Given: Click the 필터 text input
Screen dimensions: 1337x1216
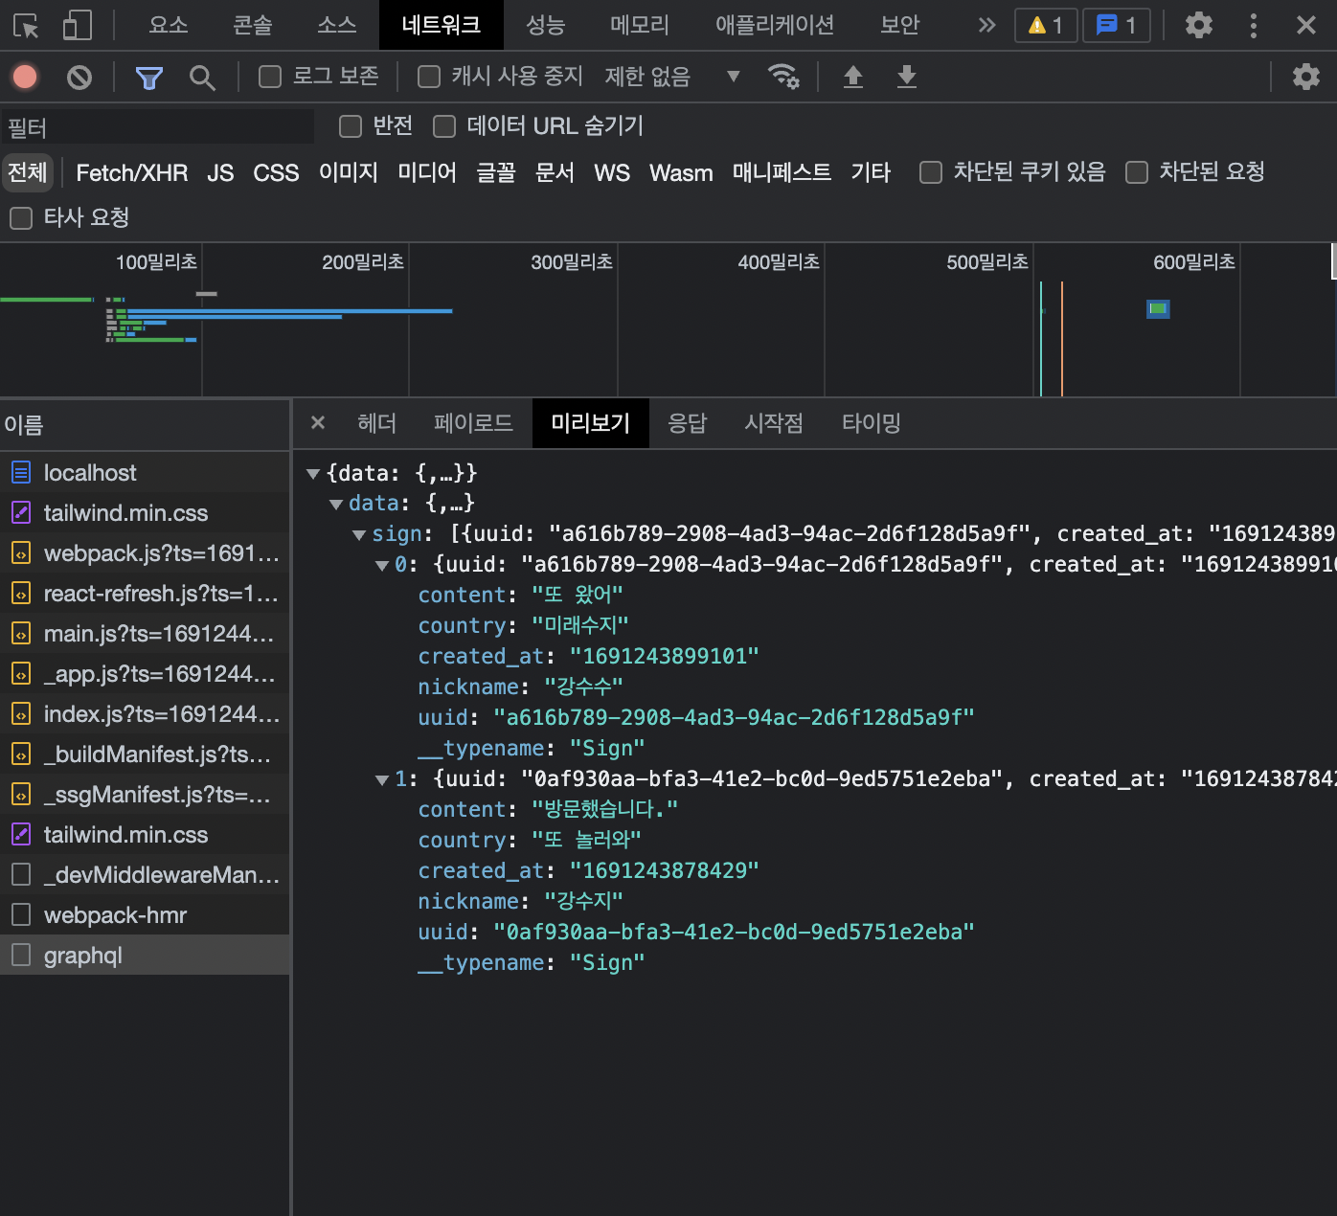Looking at the screenshot, I should 158,126.
